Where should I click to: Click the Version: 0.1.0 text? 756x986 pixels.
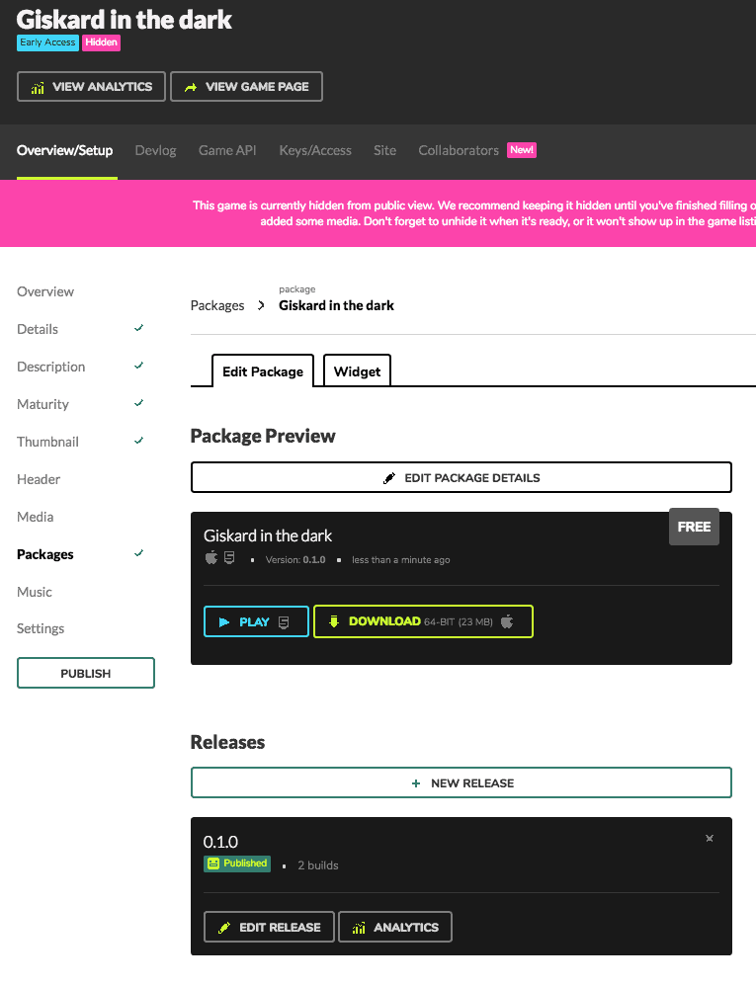[x=295, y=559]
